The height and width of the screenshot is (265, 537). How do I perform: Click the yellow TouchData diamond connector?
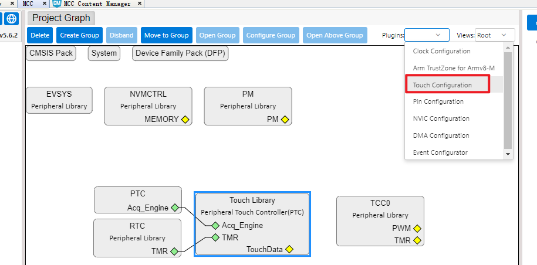[289, 249]
